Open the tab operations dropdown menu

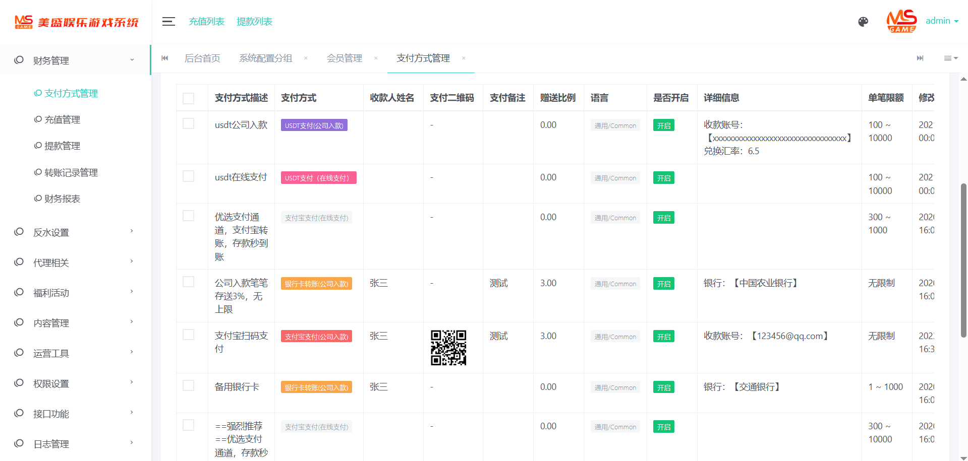950,58
